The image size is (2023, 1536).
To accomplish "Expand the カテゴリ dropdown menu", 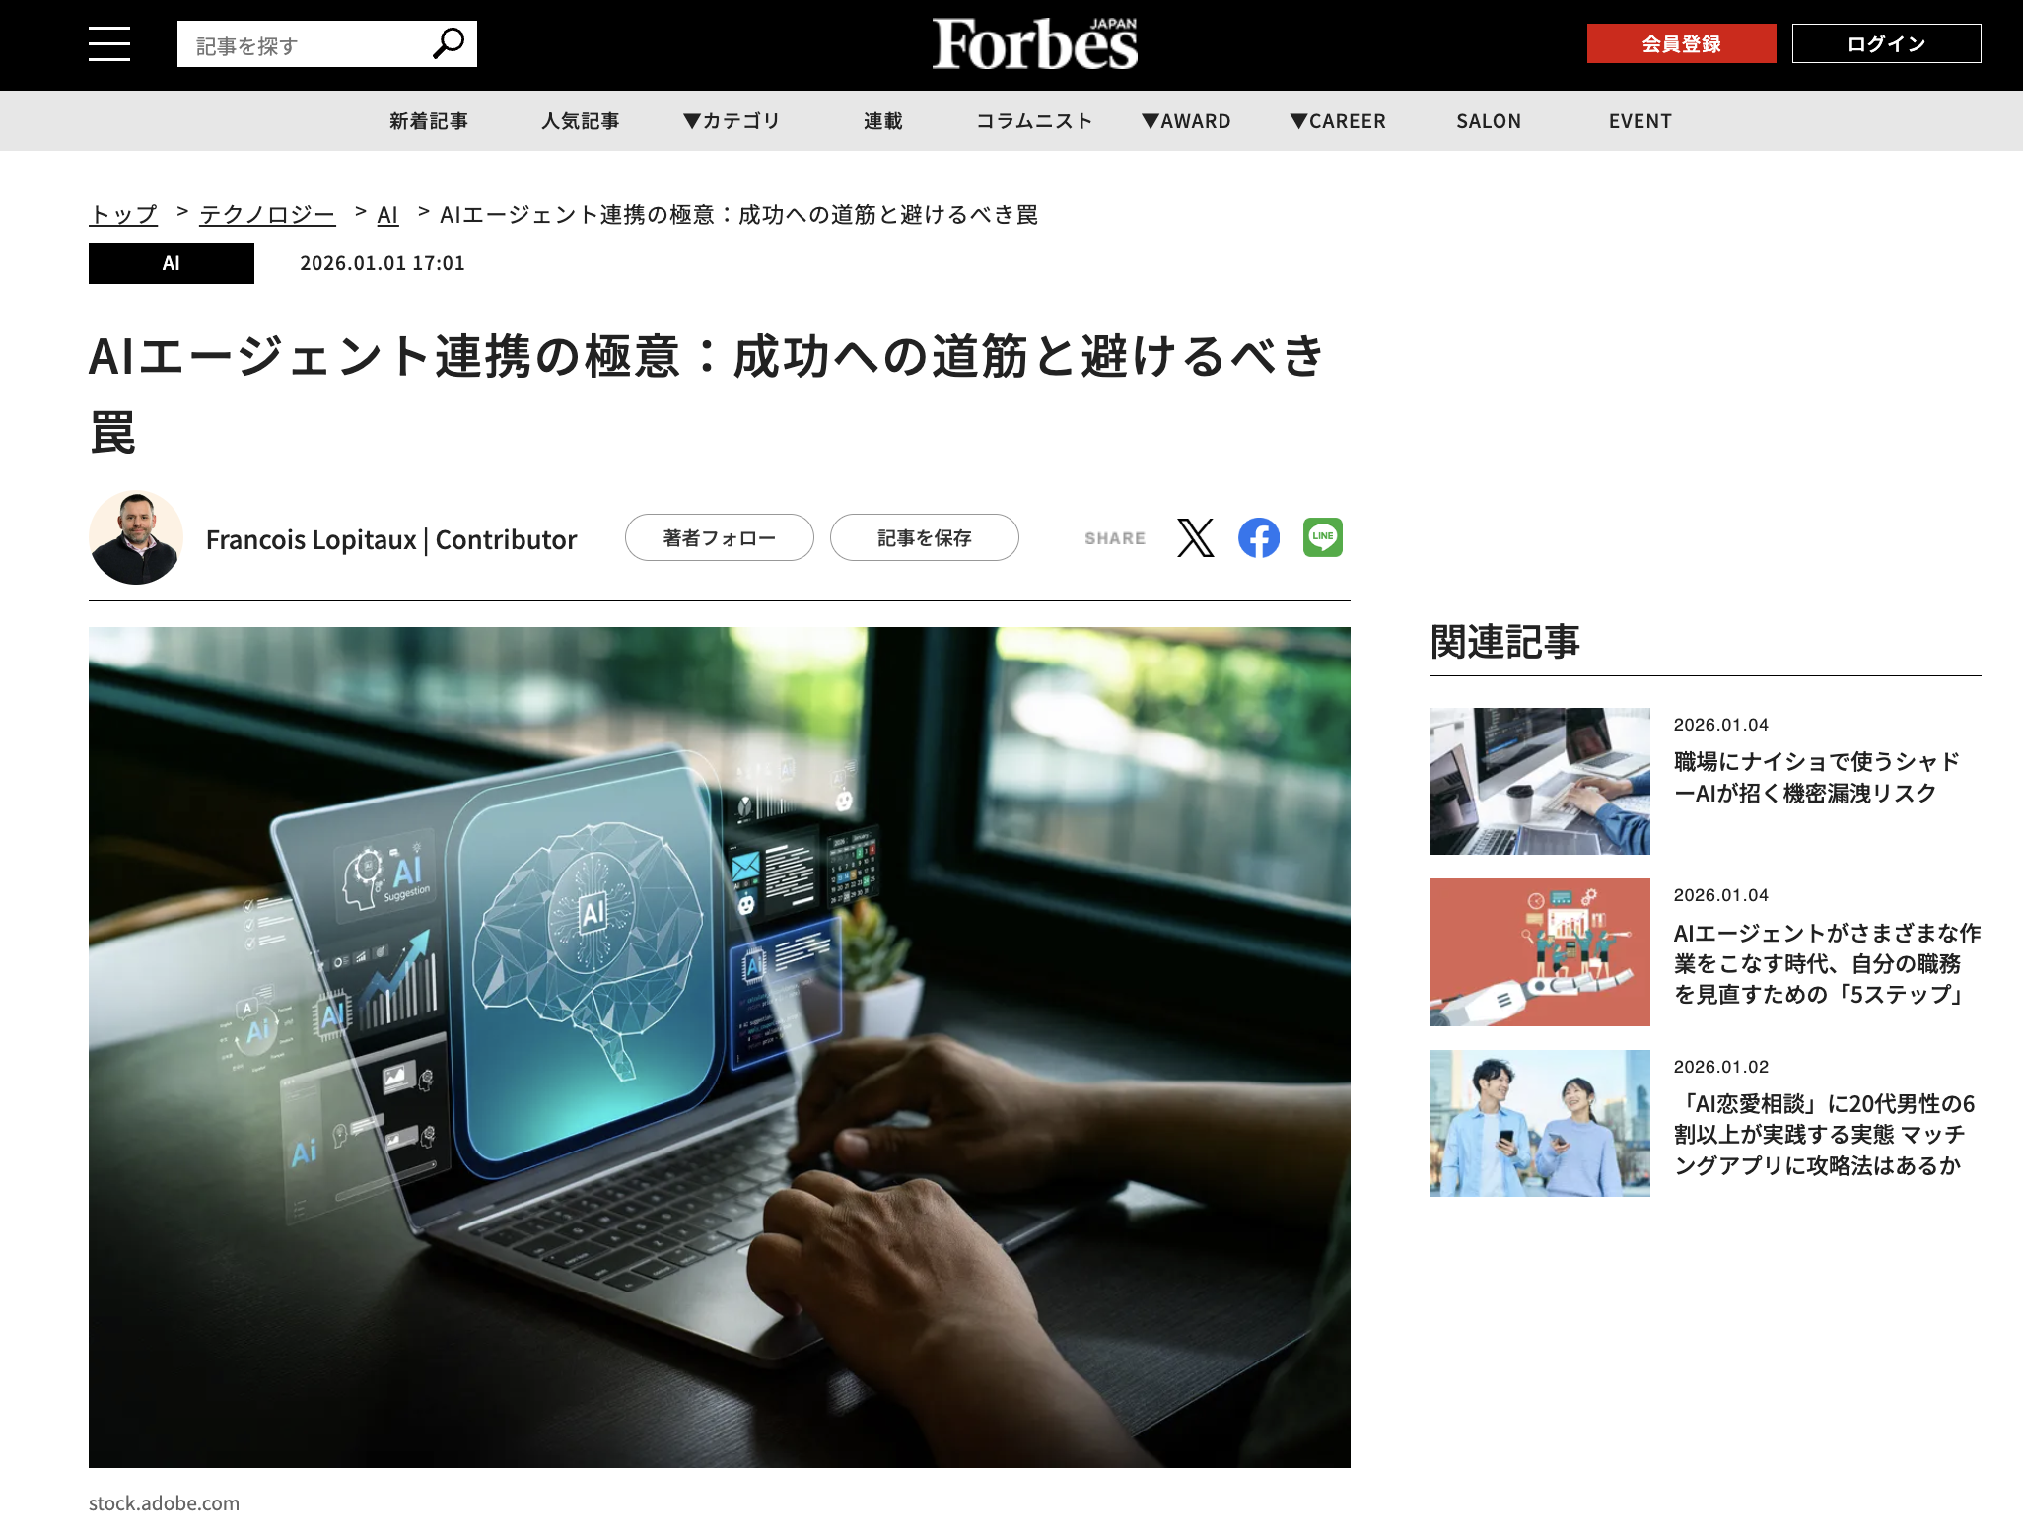I will (732, 121).
